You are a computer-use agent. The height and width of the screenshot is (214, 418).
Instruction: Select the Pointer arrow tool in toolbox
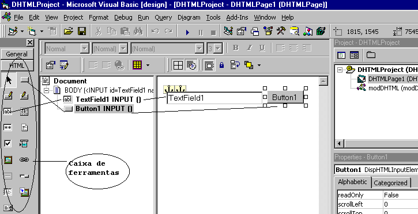9,79
